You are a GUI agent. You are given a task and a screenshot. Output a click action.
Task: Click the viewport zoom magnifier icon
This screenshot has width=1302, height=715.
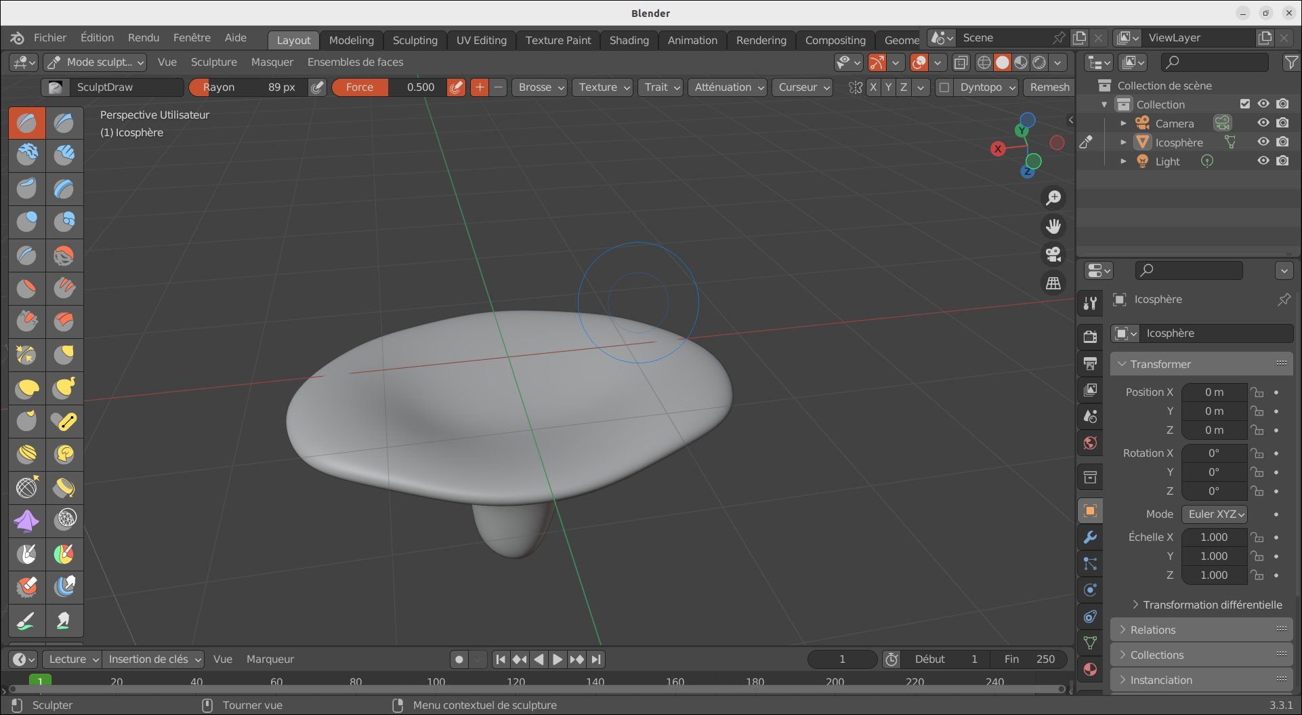pyautogui.click(x=1053, y=198)
